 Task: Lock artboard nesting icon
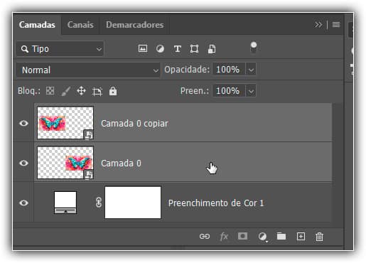[97, 91]
